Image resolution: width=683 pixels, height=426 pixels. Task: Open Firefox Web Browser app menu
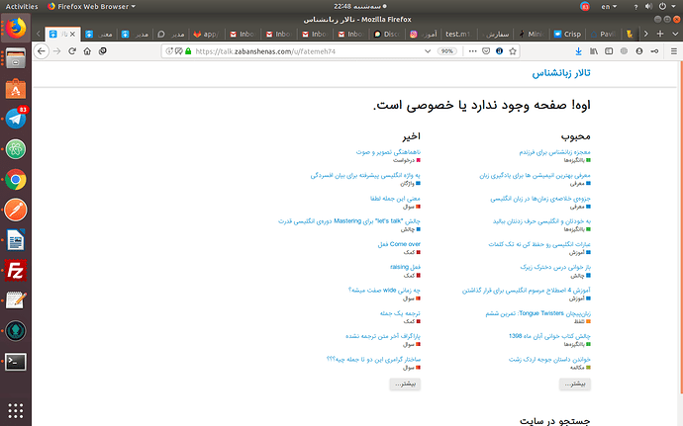(x=91, y=7)
